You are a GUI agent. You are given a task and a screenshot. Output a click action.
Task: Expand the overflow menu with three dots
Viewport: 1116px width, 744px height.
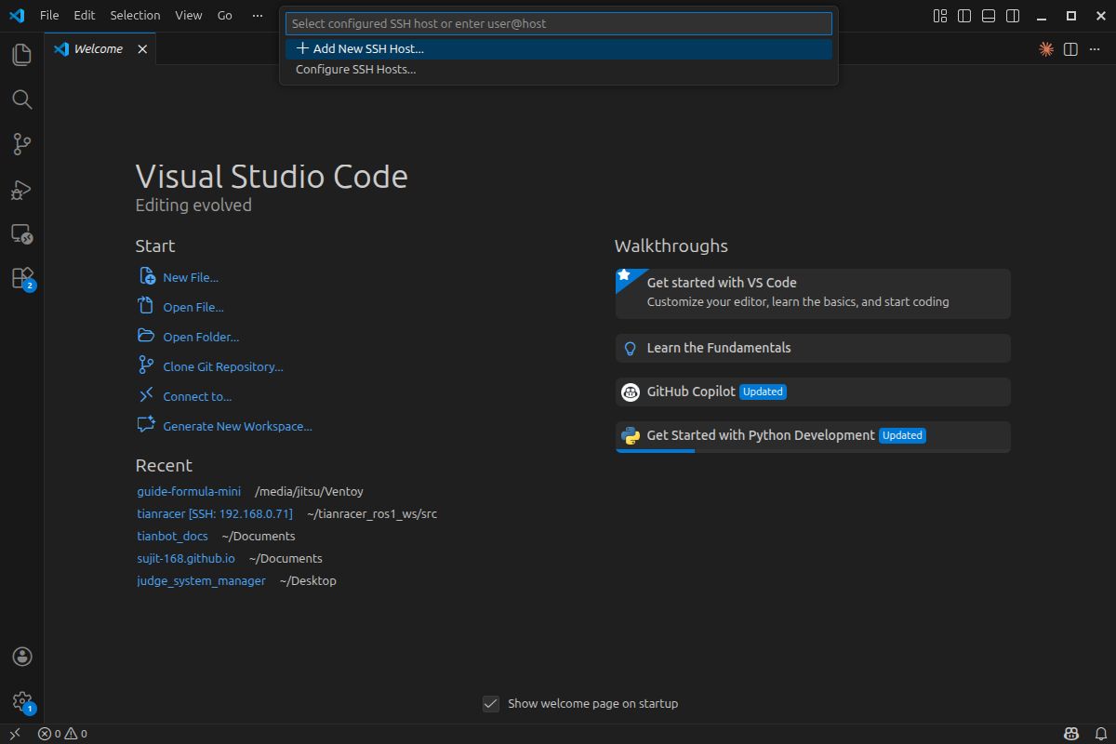click(258, 16)
